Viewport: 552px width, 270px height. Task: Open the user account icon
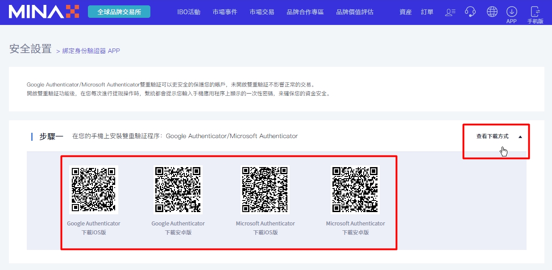(x=450, y=12)
